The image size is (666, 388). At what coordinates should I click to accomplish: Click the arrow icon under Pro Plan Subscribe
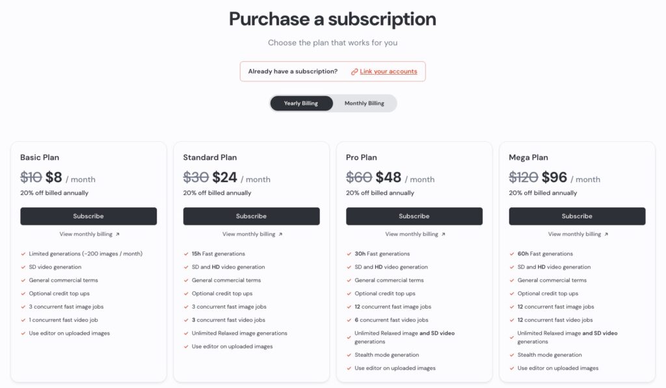(444, 235)
